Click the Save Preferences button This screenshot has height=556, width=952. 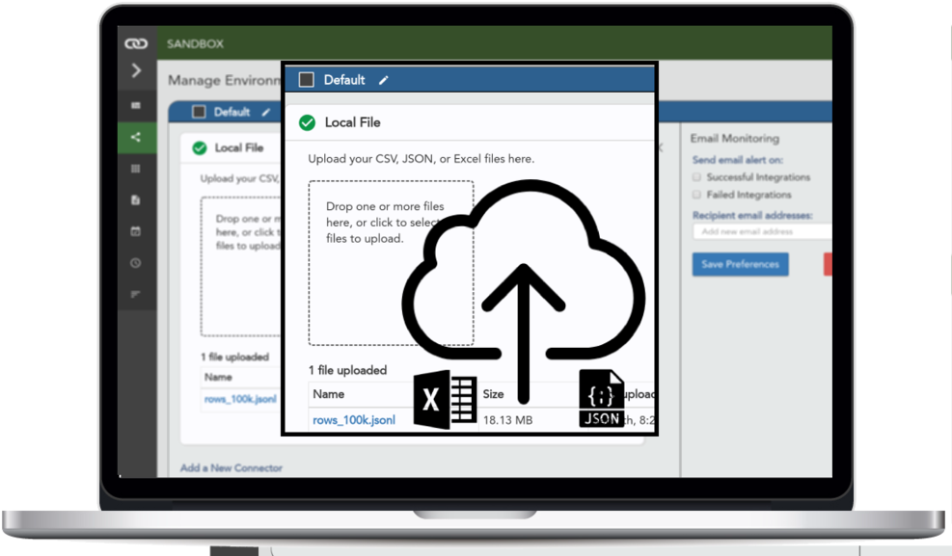[x=740, y=264]
